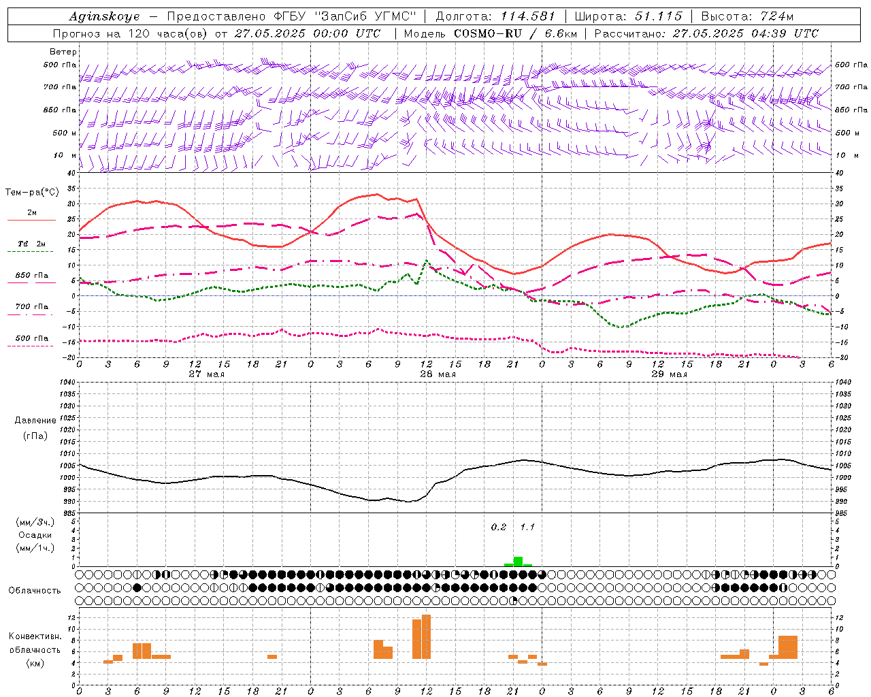Select the "Td 2м" dew point legend entry

pos(32,244)
